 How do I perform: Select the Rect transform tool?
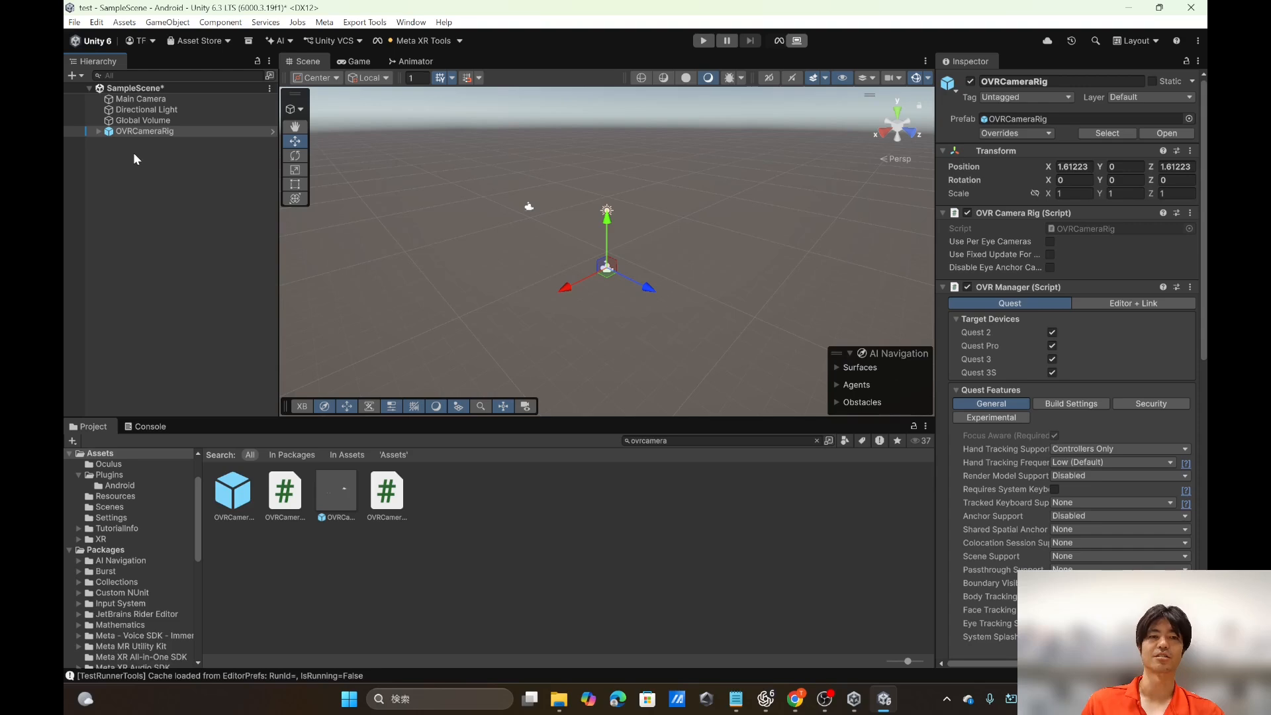tap(295, 184)
